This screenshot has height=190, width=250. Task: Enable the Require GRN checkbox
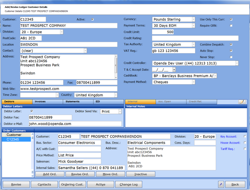tap(231, 25)
